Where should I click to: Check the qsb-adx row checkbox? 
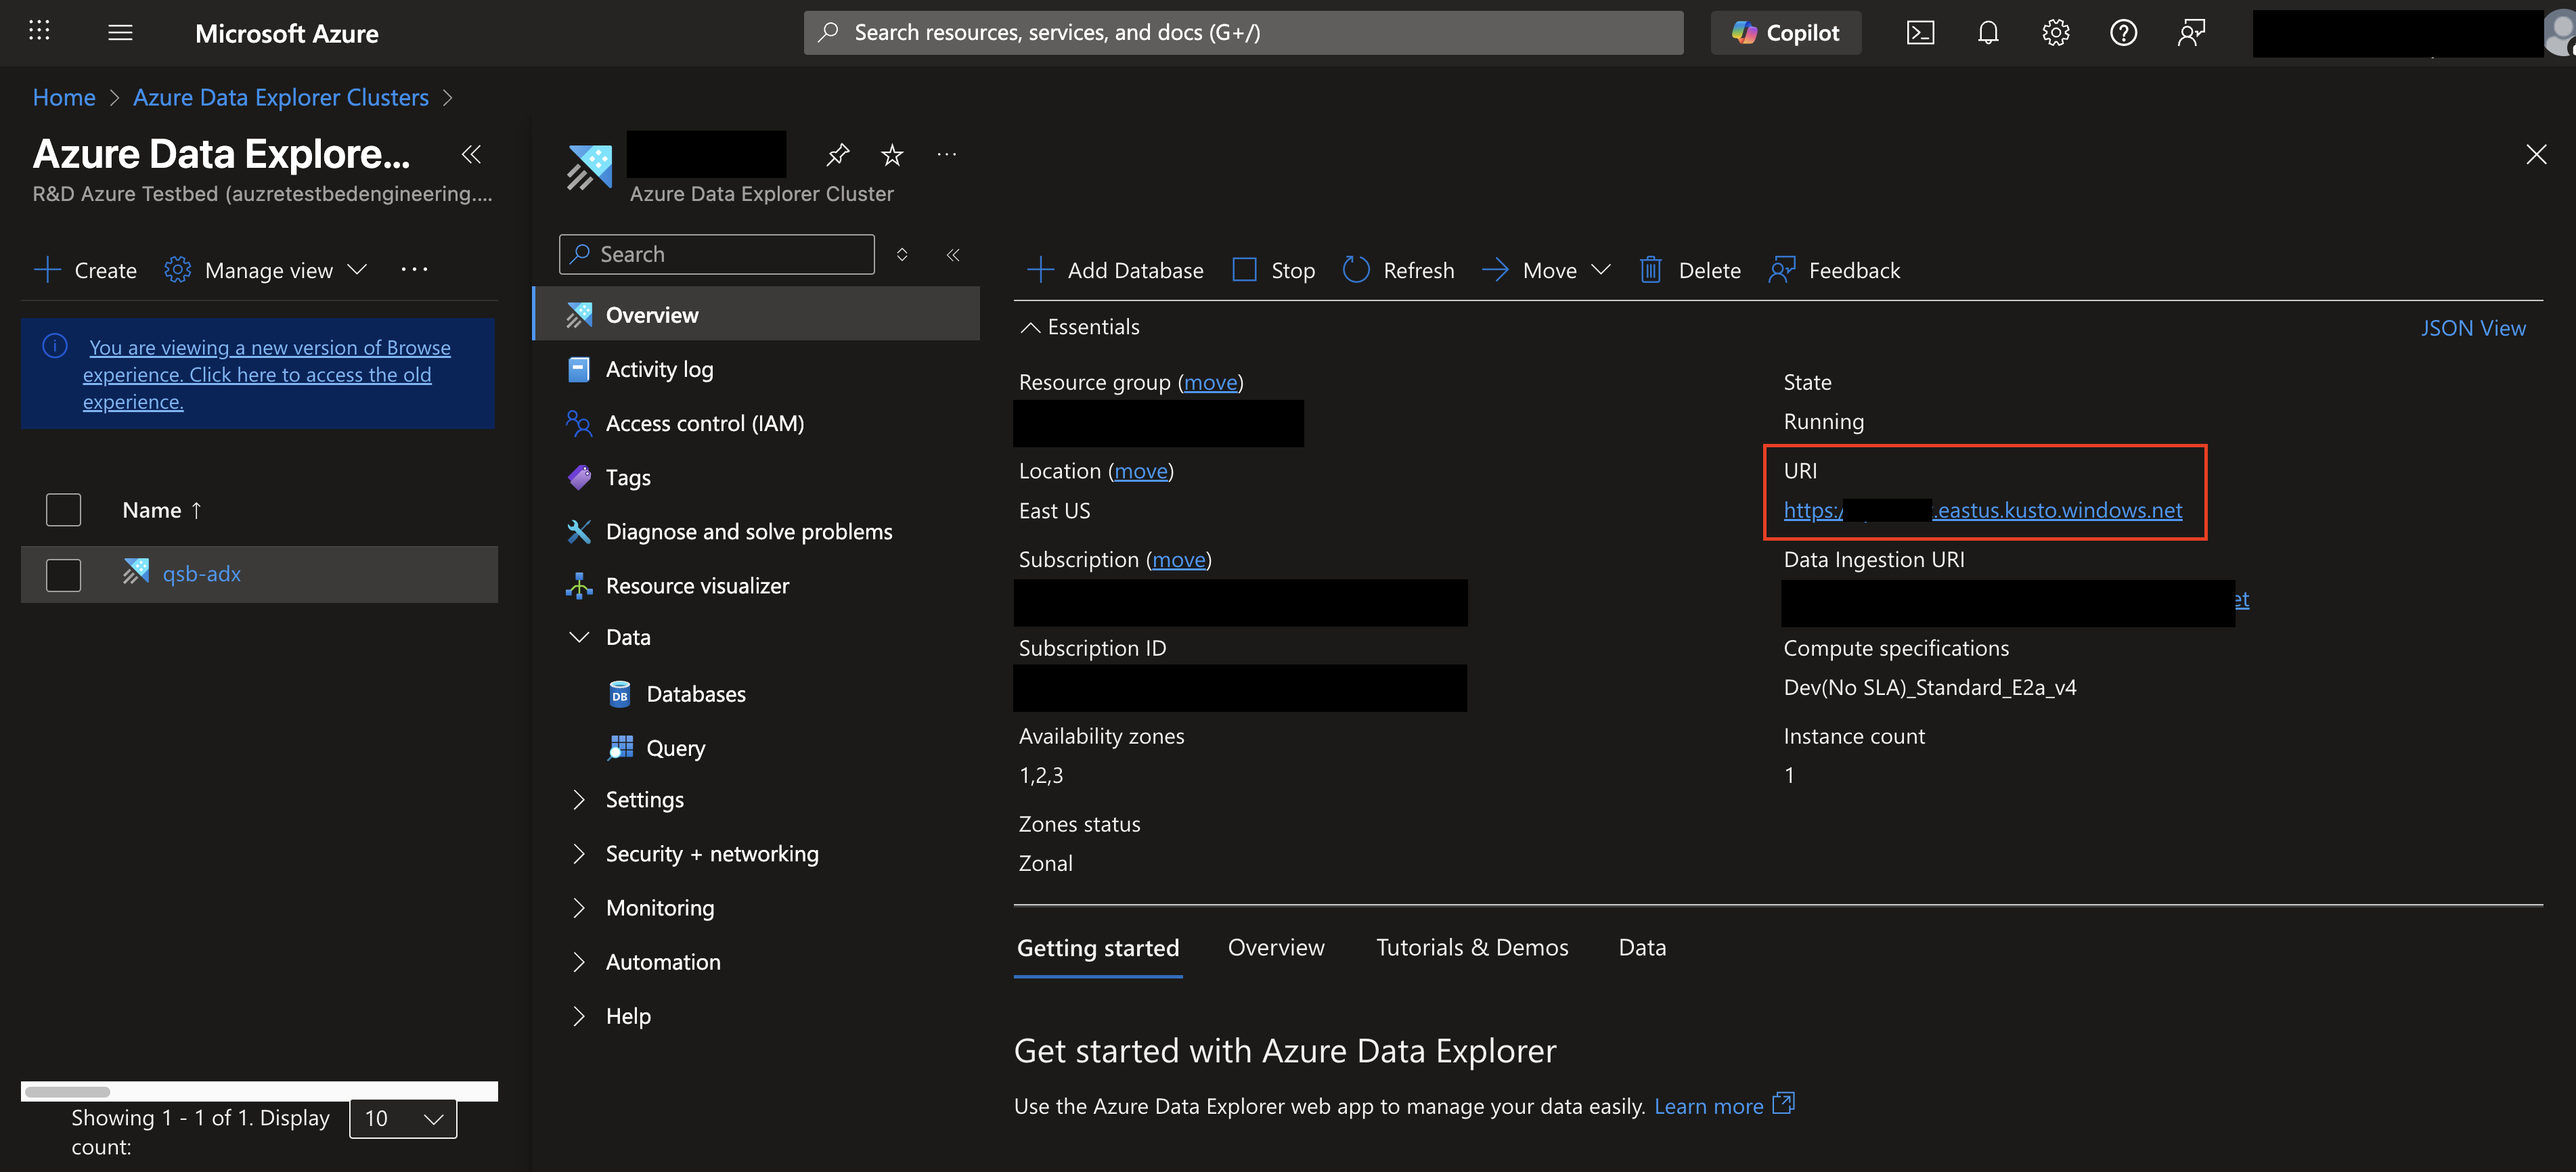63,574
